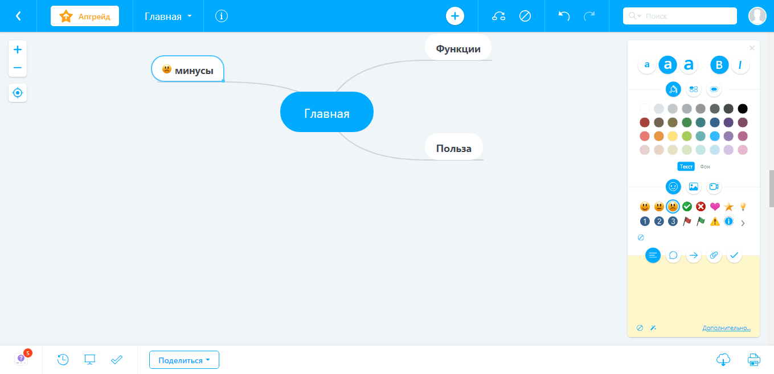This screenshot has width=774, height=374.
Task: Start presentation mode from bottom bar
Action: pos(89,359)
